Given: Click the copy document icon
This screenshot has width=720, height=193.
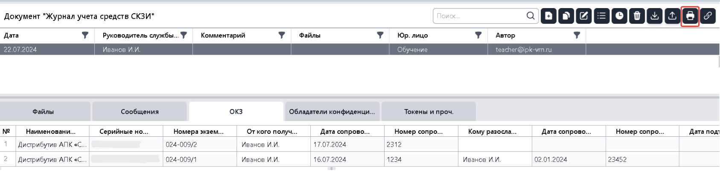Looking at the screenshot, I should pyautogui.click(x=566, y=16).
